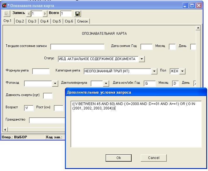Select the Стр.6 tab
This screenshot has height=171, width=208.
[x=69, y=21]
